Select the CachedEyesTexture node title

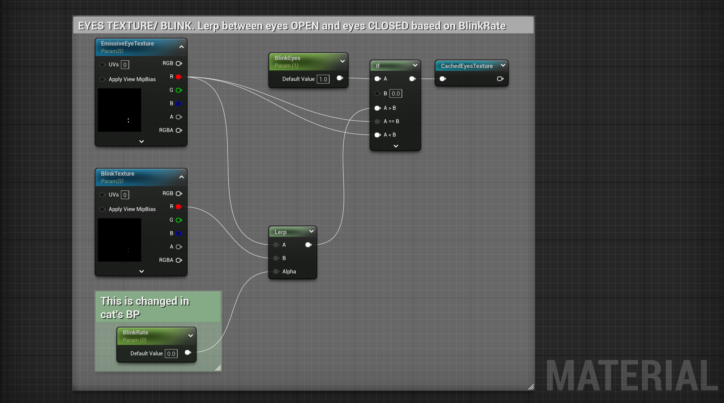467,66
